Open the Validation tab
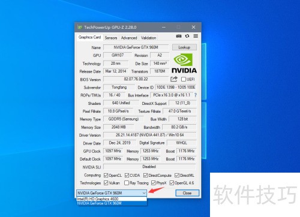The height and width of the screenshot is (217, 300). (148, 38)
